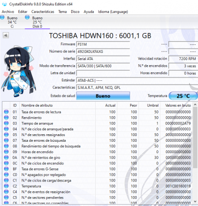Click the Peor column header
The image size is (198, 206).
128,105
